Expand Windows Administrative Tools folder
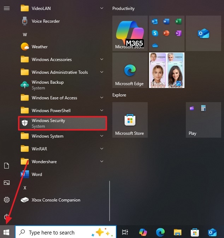Viewport: 224px width, 238px height. pos(63,72)
